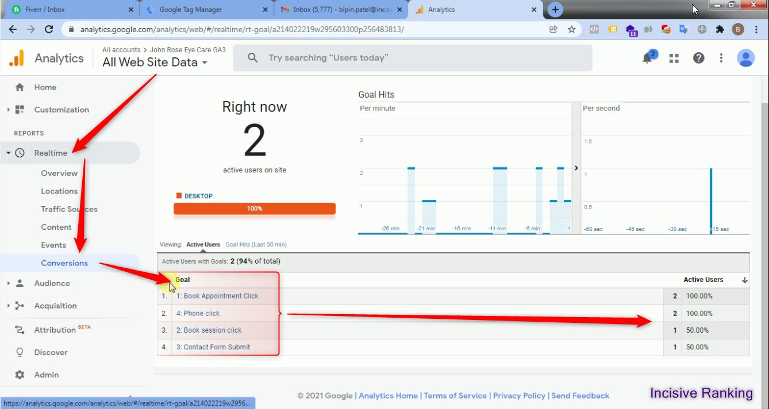
Task: Switch to the Gmail Inbox tab
Action: 343,10
